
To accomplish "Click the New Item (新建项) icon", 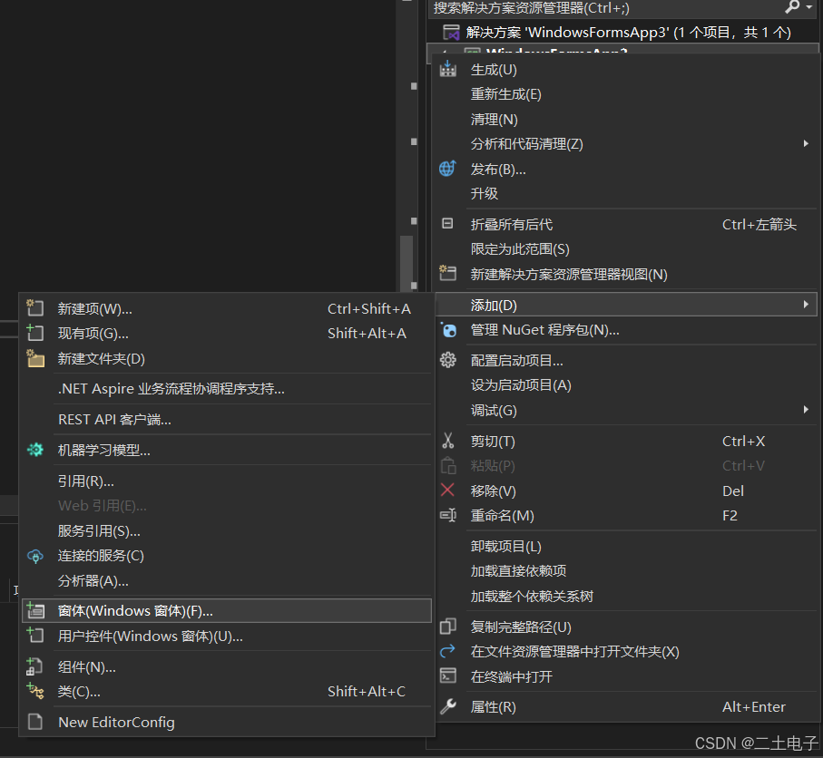I will [34, 307].
